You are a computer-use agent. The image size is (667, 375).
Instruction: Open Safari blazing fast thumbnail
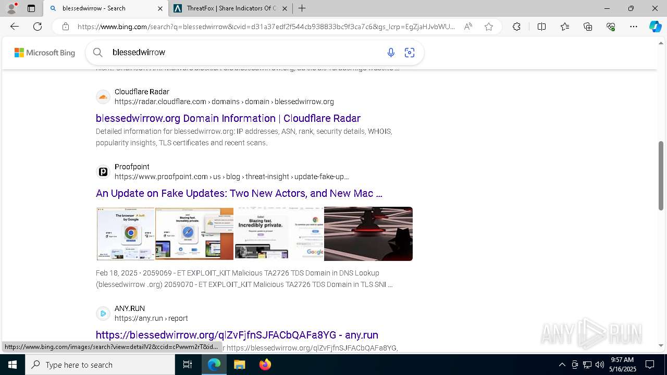click(194, 233)
